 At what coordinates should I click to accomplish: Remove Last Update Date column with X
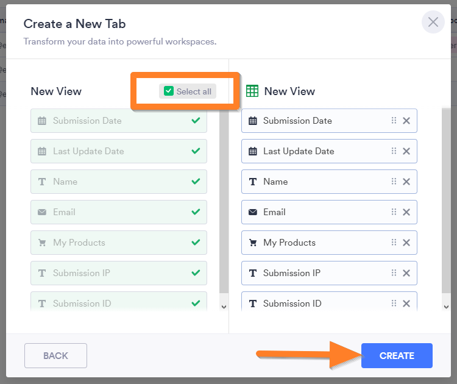(x=406, y=151)
